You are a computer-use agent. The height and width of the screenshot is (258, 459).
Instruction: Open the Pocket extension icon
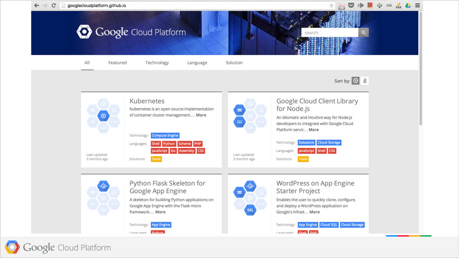click(351, 5)
